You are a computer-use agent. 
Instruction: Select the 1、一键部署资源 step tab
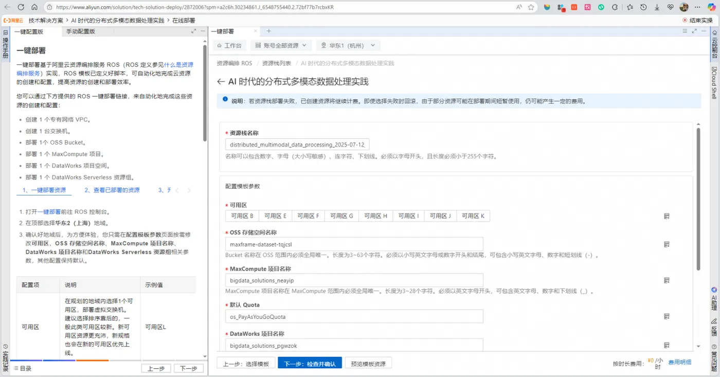tap(44, 190)
